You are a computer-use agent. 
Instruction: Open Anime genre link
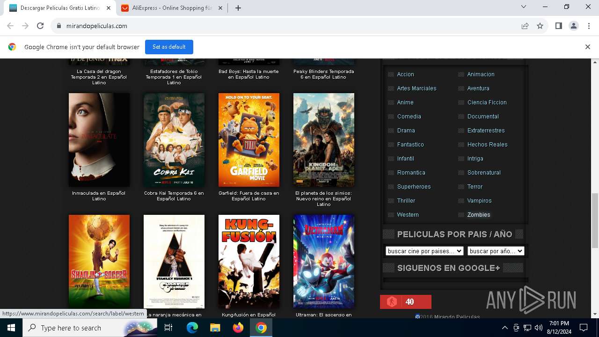[x=405, y=103]
